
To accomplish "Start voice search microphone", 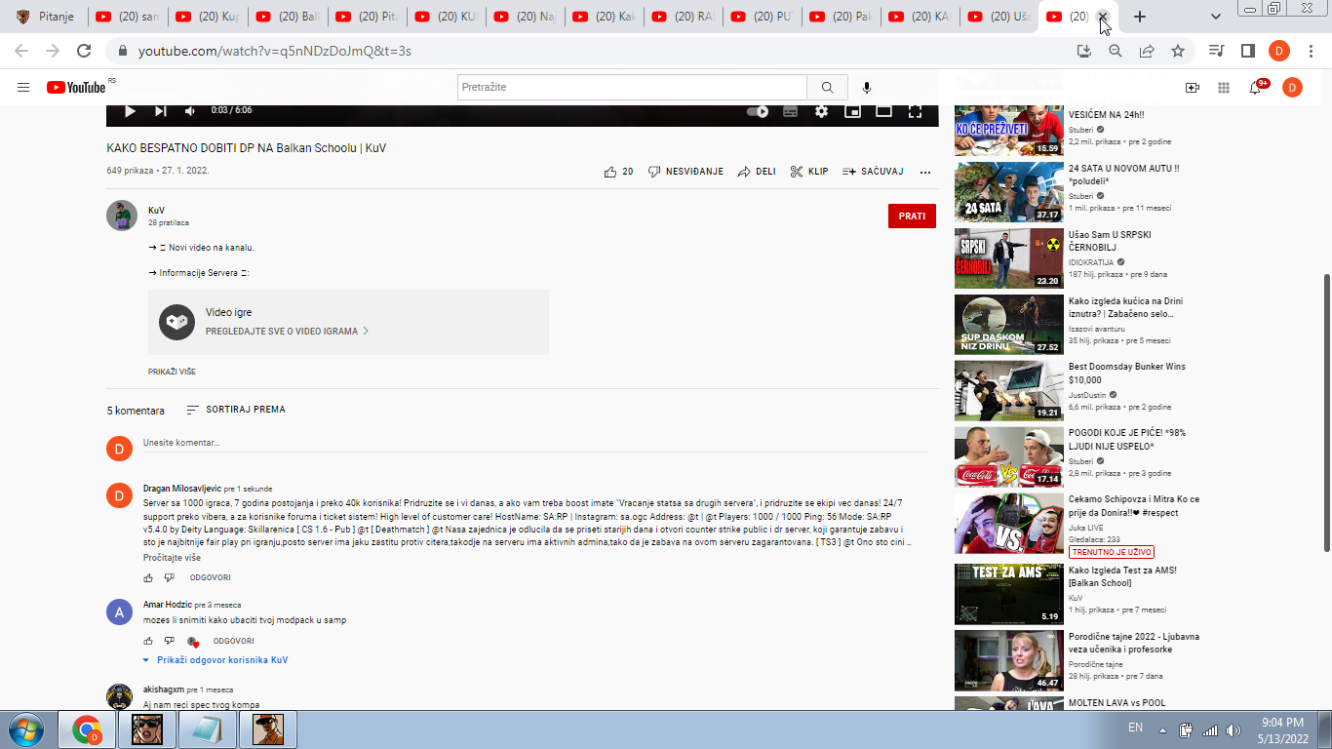I will pos(867,88).
